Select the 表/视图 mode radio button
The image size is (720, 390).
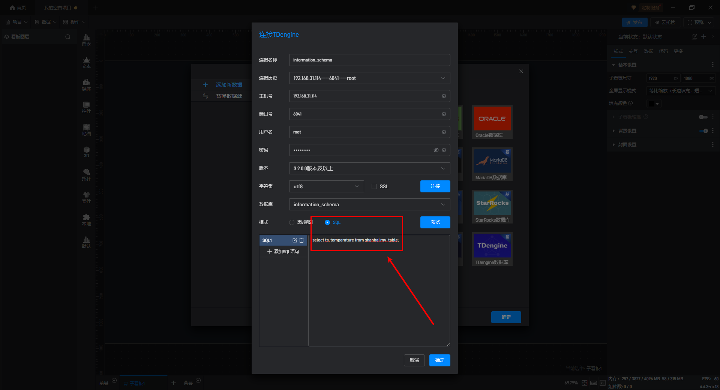292,222
